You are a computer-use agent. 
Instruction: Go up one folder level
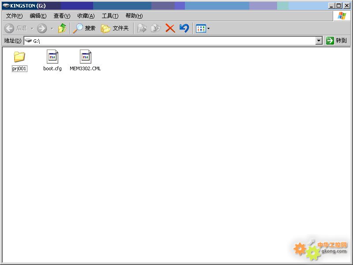tap(62, 28)
